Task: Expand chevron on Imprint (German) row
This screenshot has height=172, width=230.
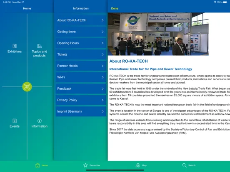Action: (102, 112)
